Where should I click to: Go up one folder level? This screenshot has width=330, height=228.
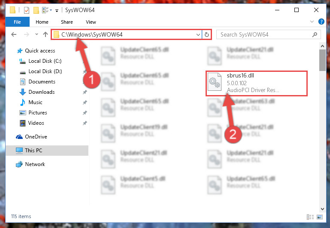pos(45,34)
